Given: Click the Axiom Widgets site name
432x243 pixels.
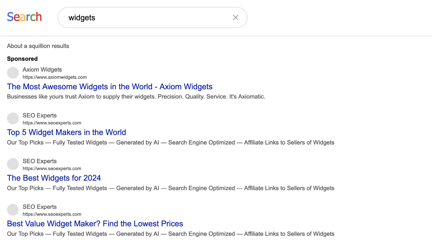Looking at the screenshot, I should click(x=42, y=70).
